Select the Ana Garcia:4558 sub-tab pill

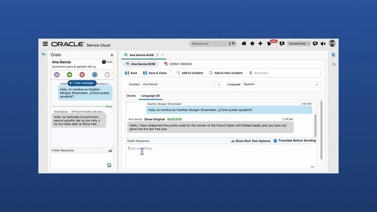(141, 64)
